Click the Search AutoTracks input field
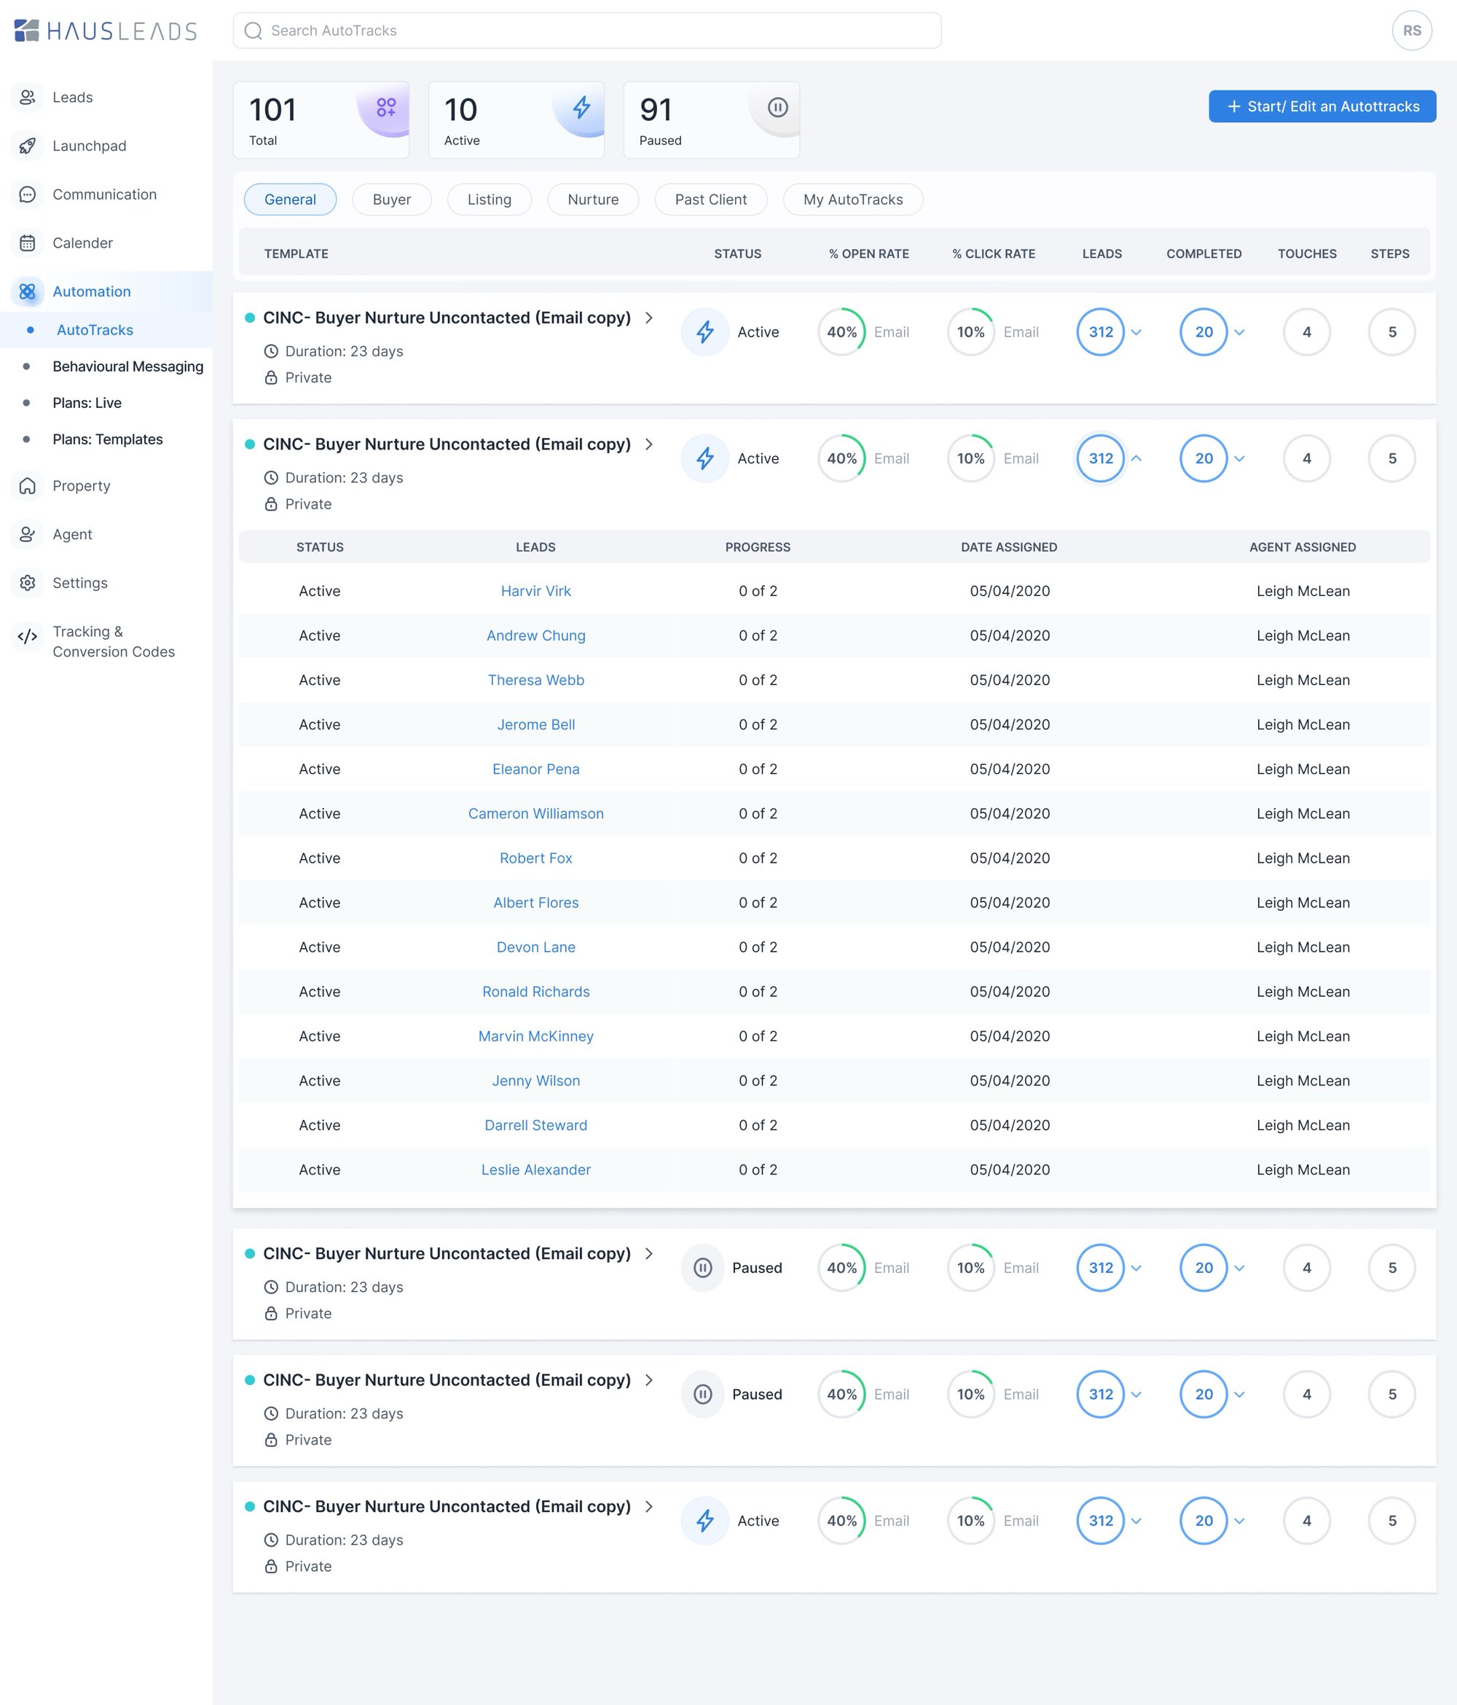Screen dimensions: 1457x1705 [x=586, y=31]
